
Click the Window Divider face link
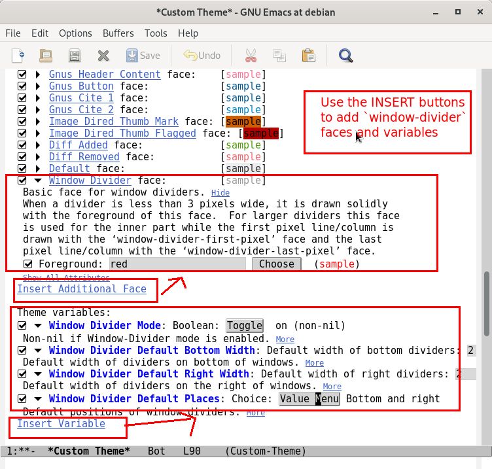point(90,181)
